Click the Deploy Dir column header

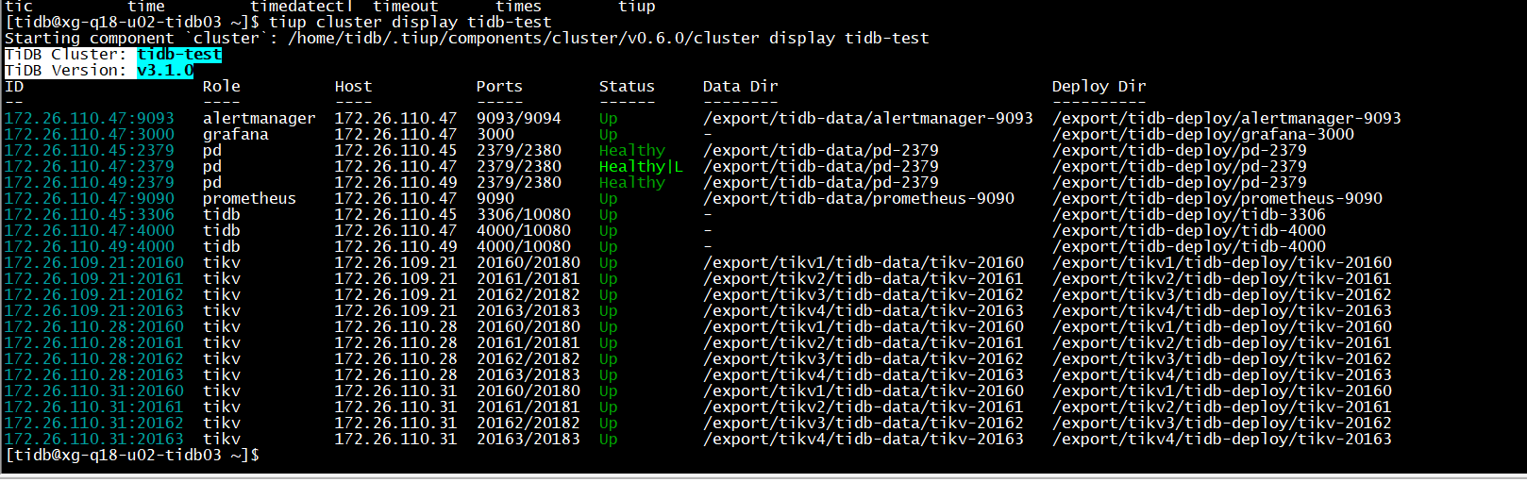click(1099, 87)
